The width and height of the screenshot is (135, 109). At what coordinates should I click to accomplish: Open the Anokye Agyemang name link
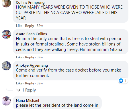[32, 66]
